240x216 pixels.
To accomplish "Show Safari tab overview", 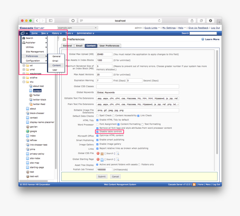I will pyautogui.click(x=201, y=20).
